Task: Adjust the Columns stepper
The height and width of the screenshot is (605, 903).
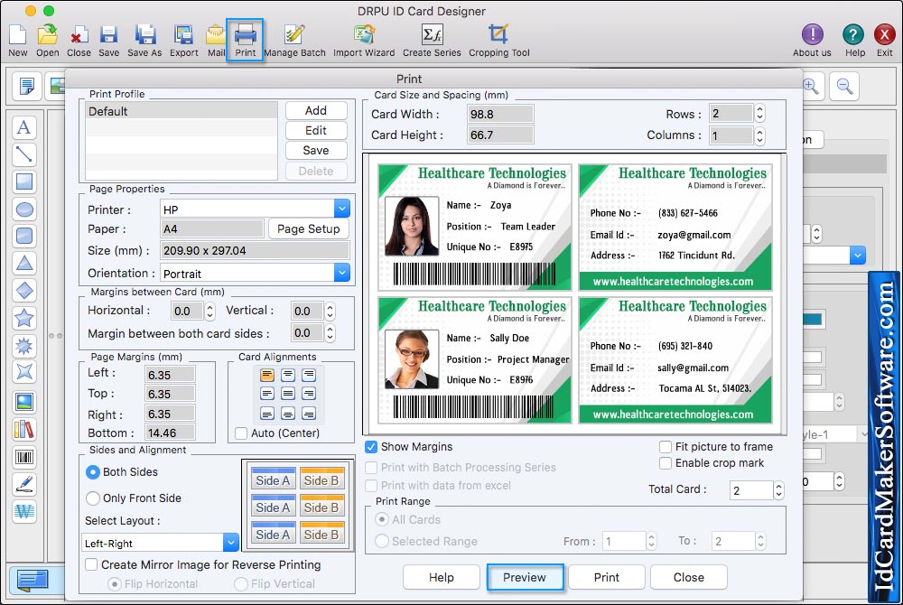Action: 759,135
